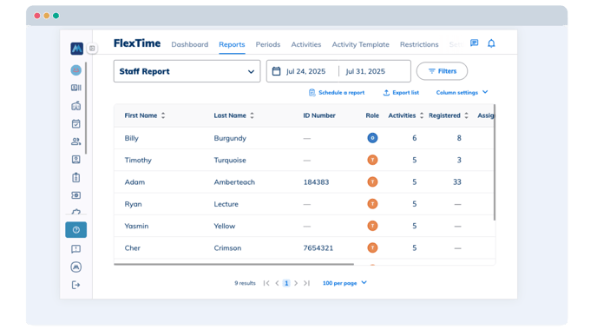
Task: Collapse the sidebar with panel toggle icon
Action: (x=92, y=49)
